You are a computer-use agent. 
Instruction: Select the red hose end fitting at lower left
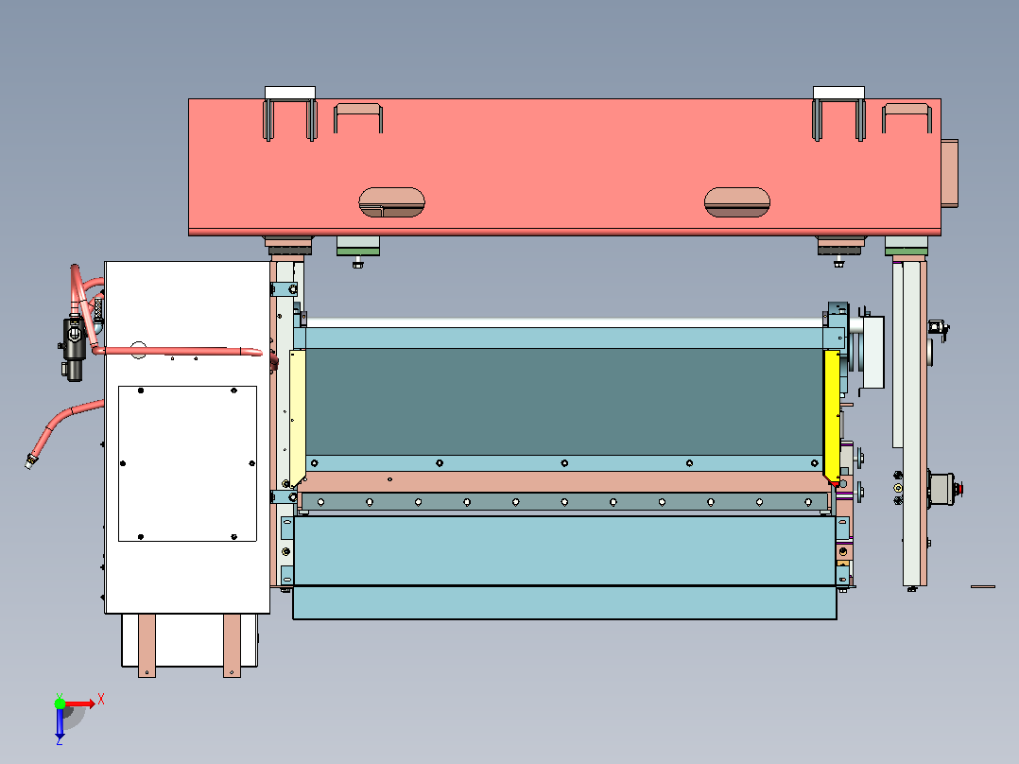click(30, 461)
